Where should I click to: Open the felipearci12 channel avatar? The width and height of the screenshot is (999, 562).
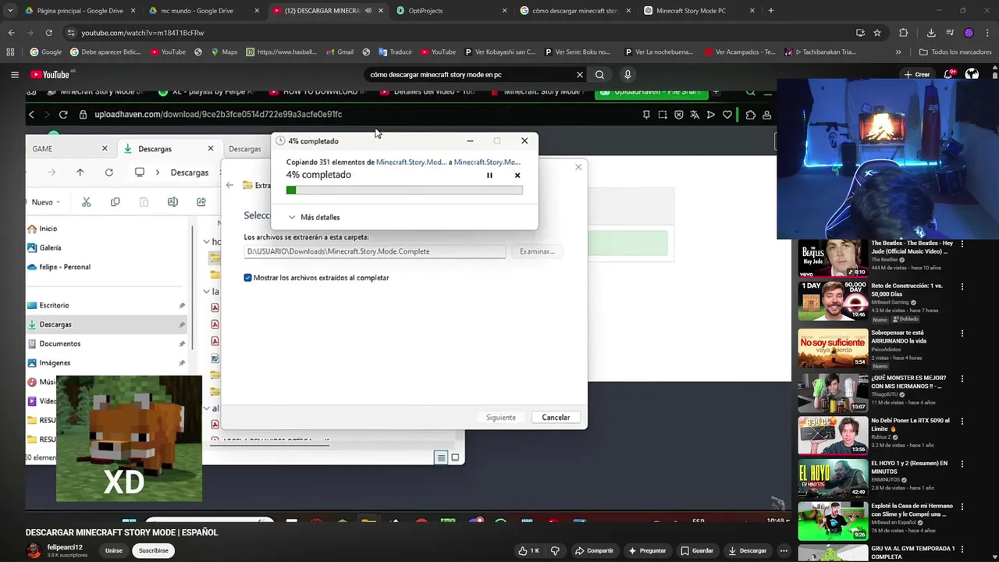(x=34, y=550)
